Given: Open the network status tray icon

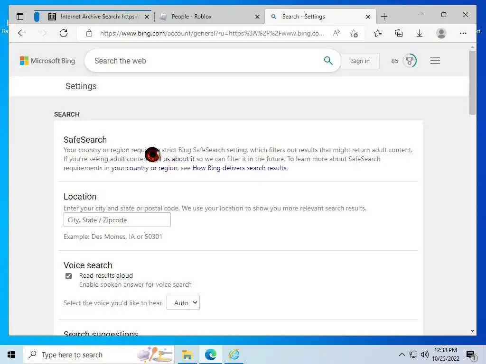Looking at the screenshot, I should [x=413, y=355].
